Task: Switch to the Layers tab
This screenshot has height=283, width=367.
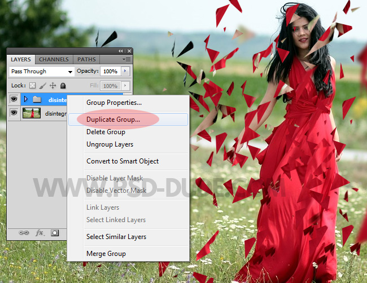Action: [21, 60]
